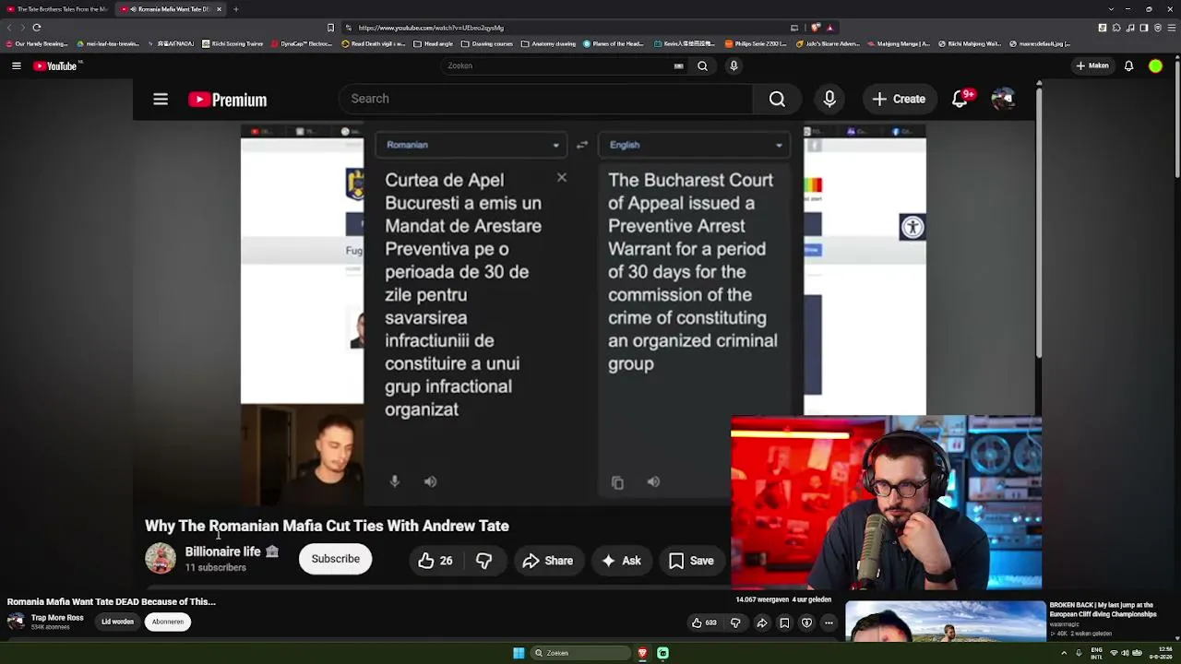Click the video title Romania Mafia Want Tate DEAD

(x=112, y=601)
